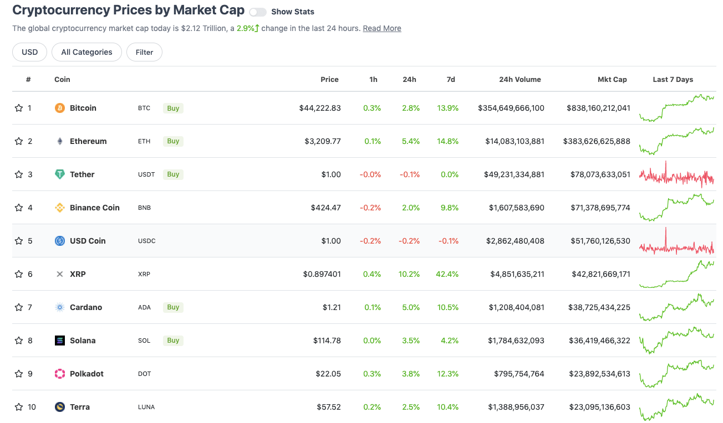Viewport: 723px width, 423px height.
Task: Open the Ethereum coin page link
Action: click(x=88, y=141)
